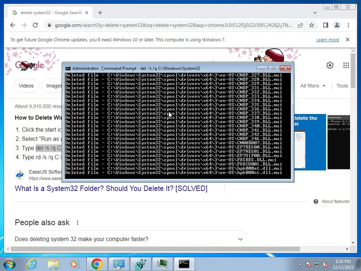
Task: Go back in Chrome history
Action: tap(13, 25)
